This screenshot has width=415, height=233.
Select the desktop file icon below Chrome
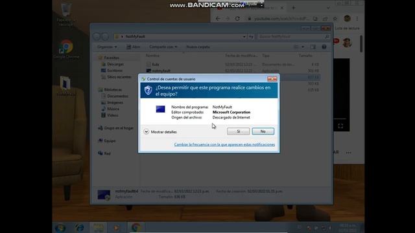coord(65,86)
